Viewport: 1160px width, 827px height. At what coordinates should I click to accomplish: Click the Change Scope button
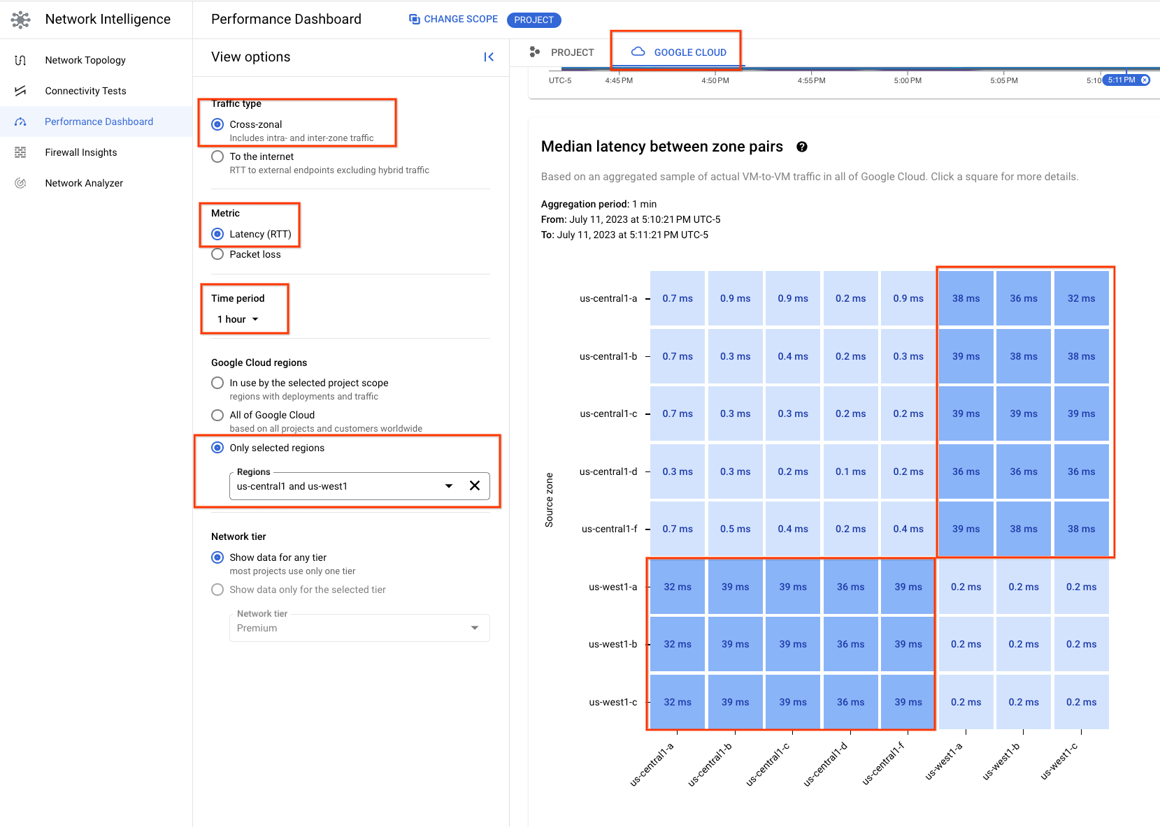click(x=453, y=19)
